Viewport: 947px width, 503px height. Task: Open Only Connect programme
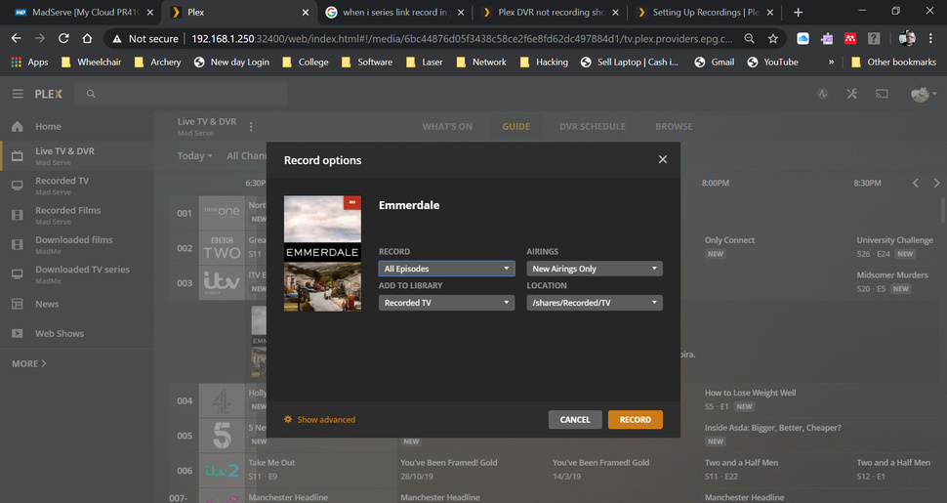tap(729, 240)
